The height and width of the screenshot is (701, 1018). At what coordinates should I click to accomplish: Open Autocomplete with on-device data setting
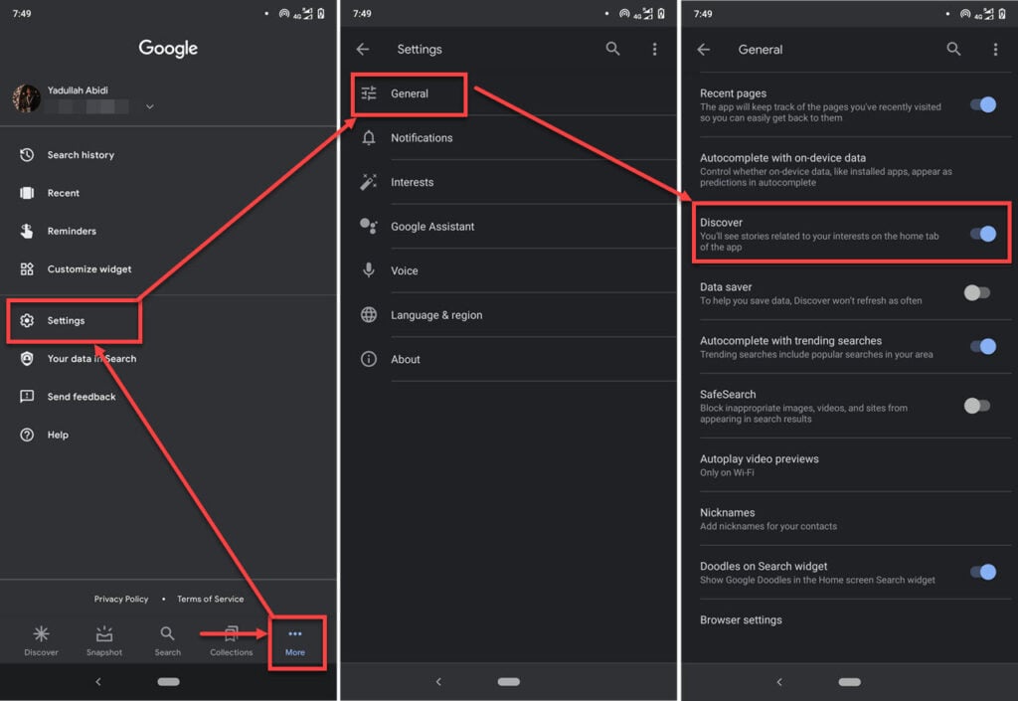pyautogui.click(x=855, y=169)
